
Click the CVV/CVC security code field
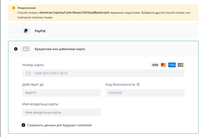pos(145,93)
